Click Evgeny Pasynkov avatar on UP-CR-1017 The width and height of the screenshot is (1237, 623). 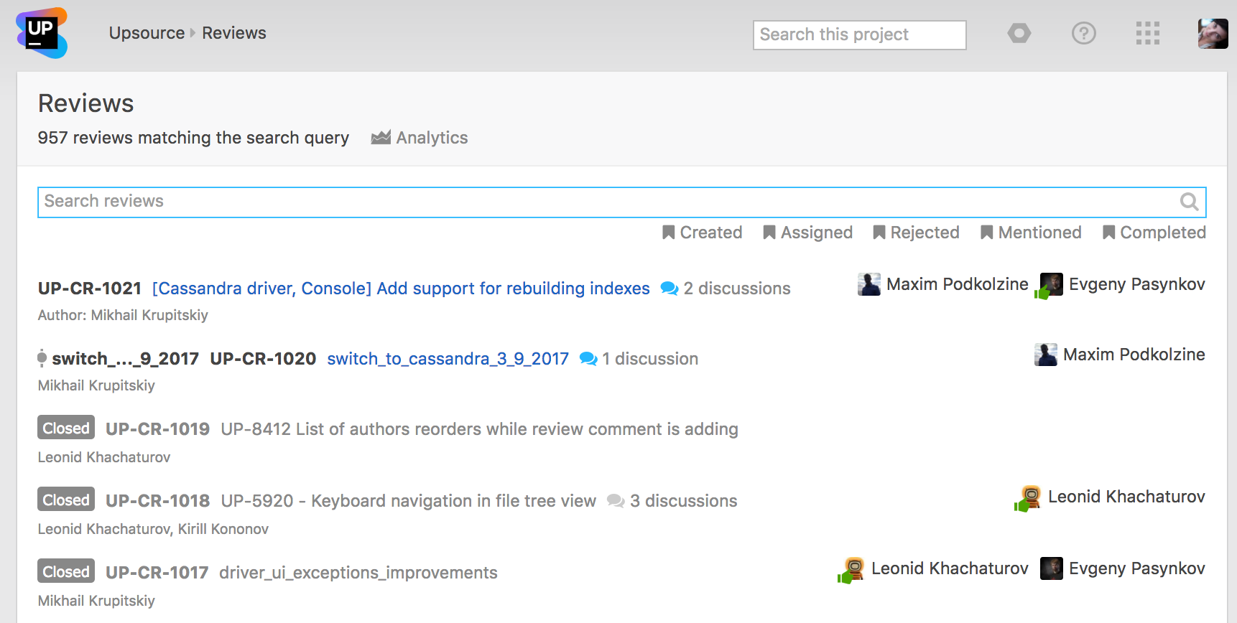(1052, 568)
